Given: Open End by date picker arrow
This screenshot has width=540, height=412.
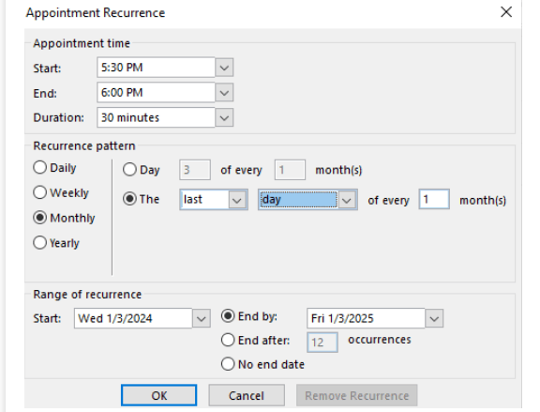Looking at the screenshot, I should pos(434,318).
